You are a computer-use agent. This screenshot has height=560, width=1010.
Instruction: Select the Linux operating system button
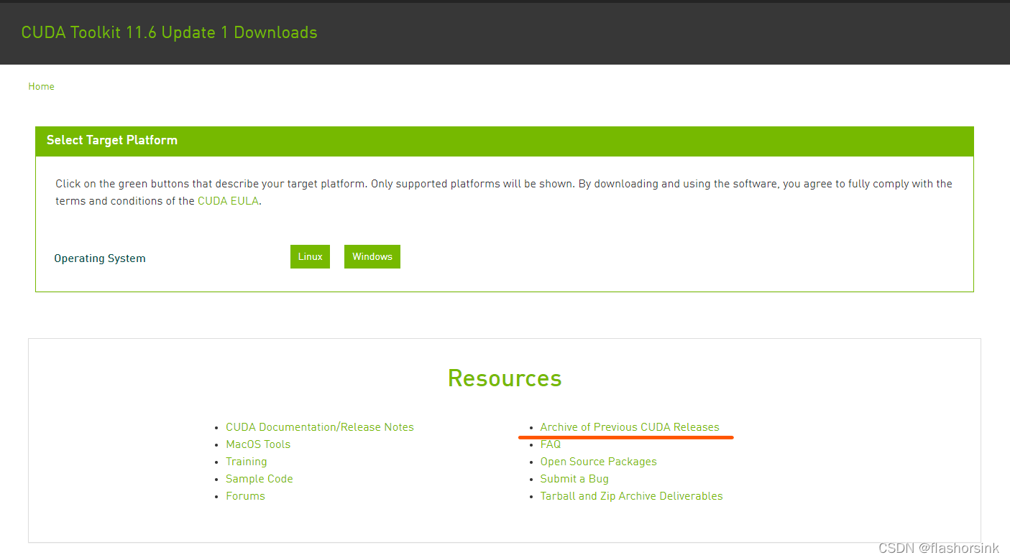310,256
